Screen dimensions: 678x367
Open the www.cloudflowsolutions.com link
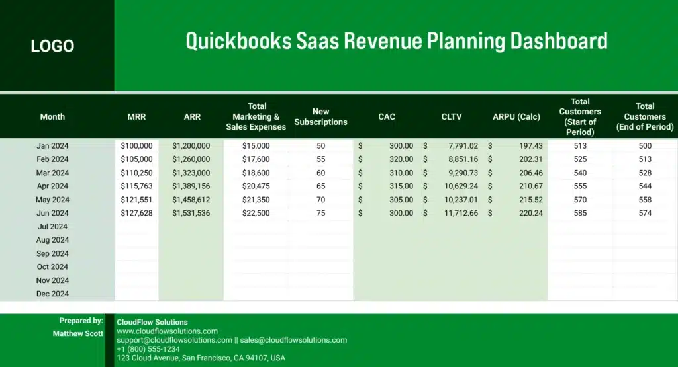point(167,331)
